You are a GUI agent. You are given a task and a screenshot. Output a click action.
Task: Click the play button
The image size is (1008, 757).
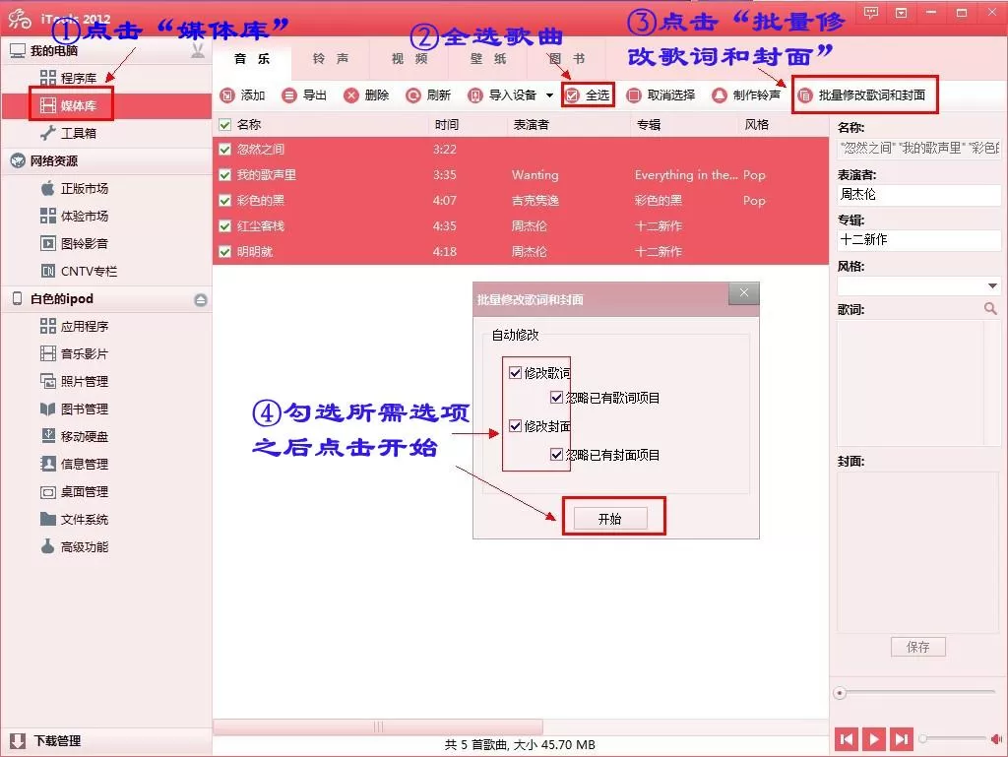click(x=874, y=739)
